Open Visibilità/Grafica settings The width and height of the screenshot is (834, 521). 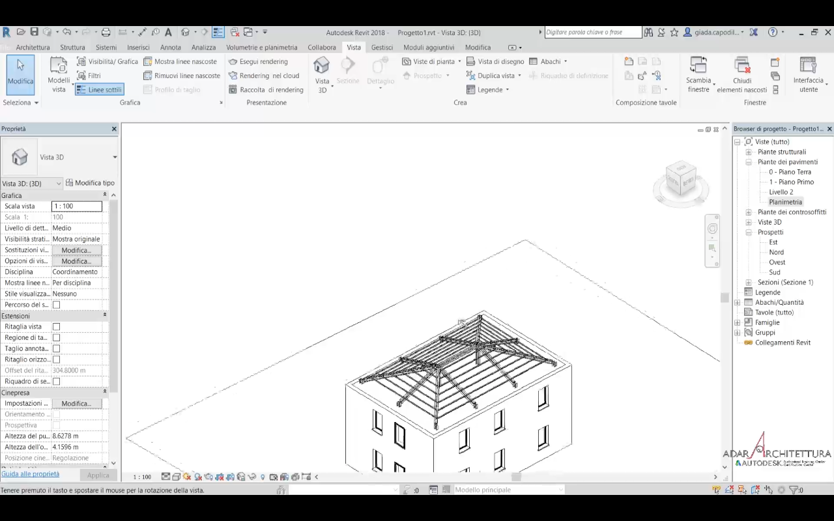[x=108, y=61]
